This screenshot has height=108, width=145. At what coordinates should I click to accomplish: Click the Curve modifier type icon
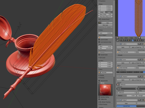pos(121,60)
